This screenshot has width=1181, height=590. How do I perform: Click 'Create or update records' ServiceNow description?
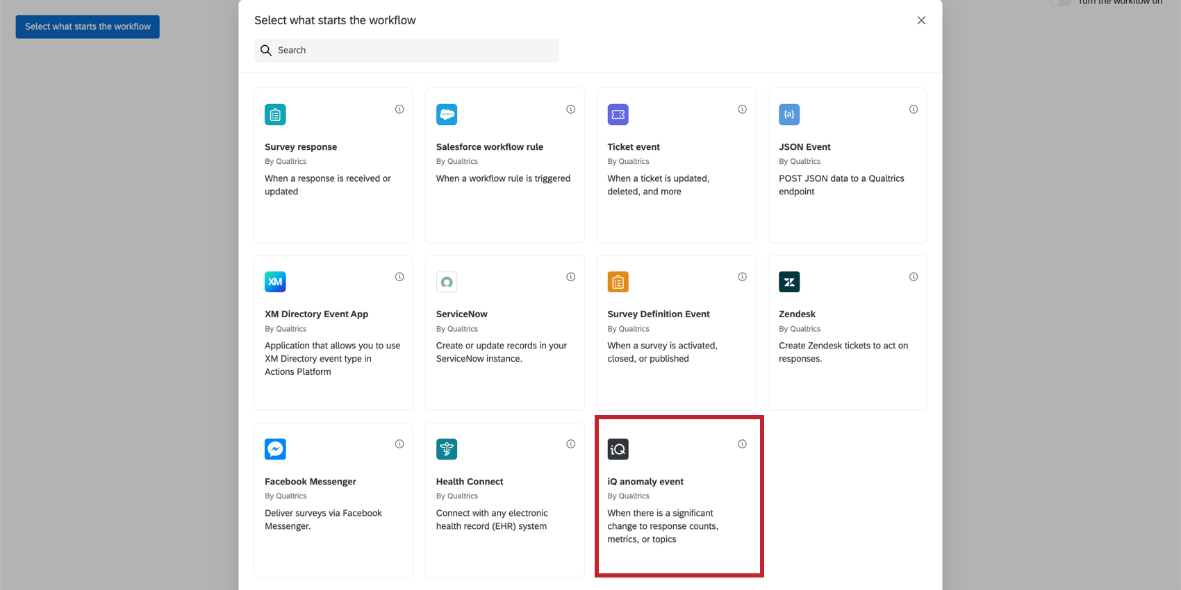(x=502, y=353)
